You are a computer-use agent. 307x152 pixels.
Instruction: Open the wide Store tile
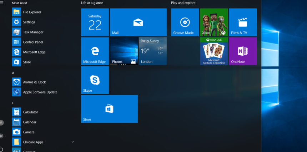tap(109, 109)
